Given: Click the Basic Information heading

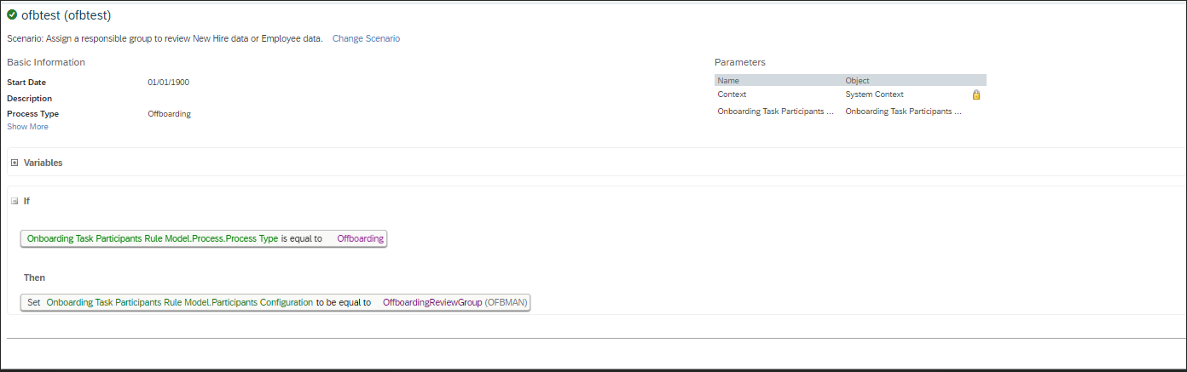Looking at the screenshot, I should 46,62.
